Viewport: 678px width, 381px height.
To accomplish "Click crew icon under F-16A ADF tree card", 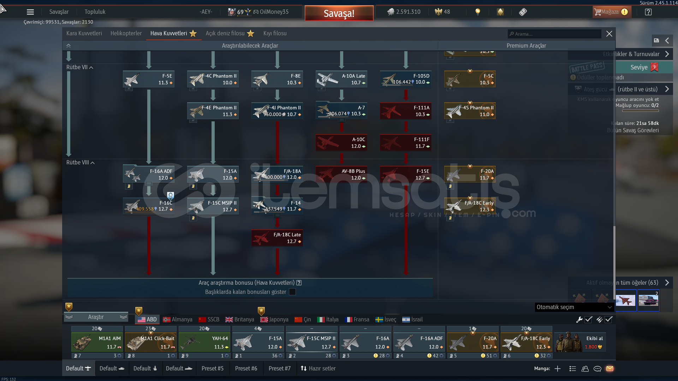I will (x=129, y=186).
